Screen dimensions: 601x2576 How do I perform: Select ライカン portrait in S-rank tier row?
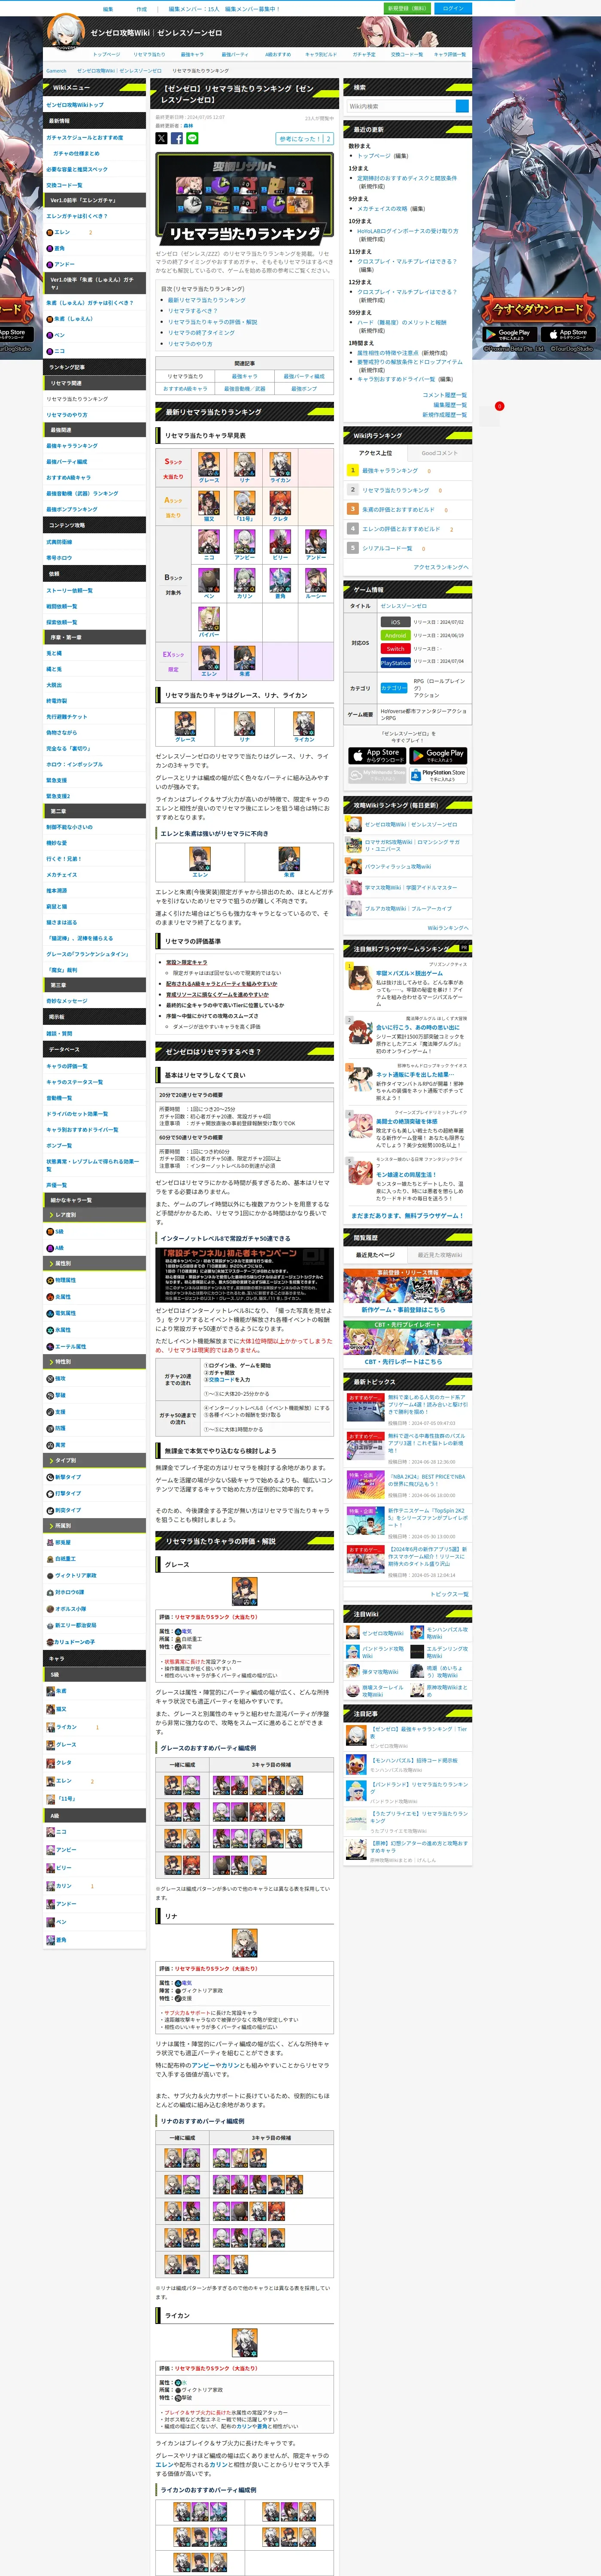click(x=280, y=464)
